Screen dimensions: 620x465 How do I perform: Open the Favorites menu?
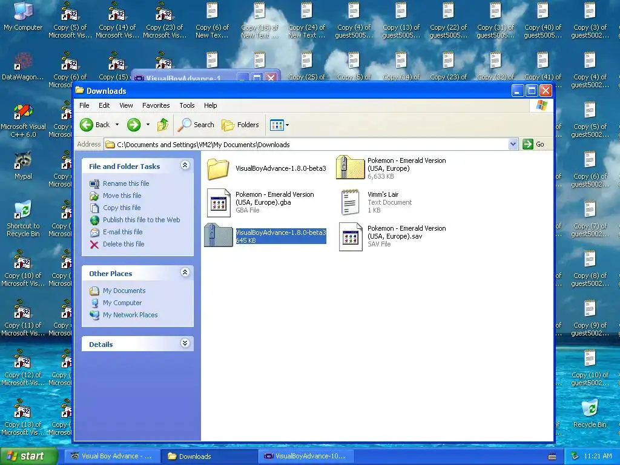click(156, 105)
